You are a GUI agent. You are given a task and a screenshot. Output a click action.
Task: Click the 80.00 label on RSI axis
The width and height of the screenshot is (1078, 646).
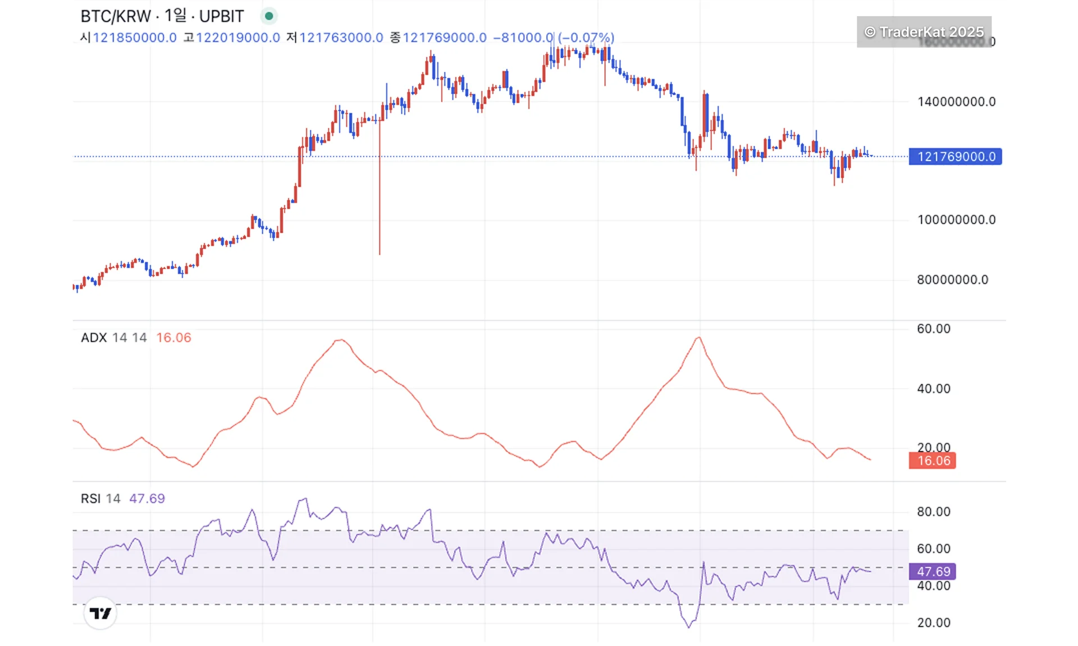(933, 511)
